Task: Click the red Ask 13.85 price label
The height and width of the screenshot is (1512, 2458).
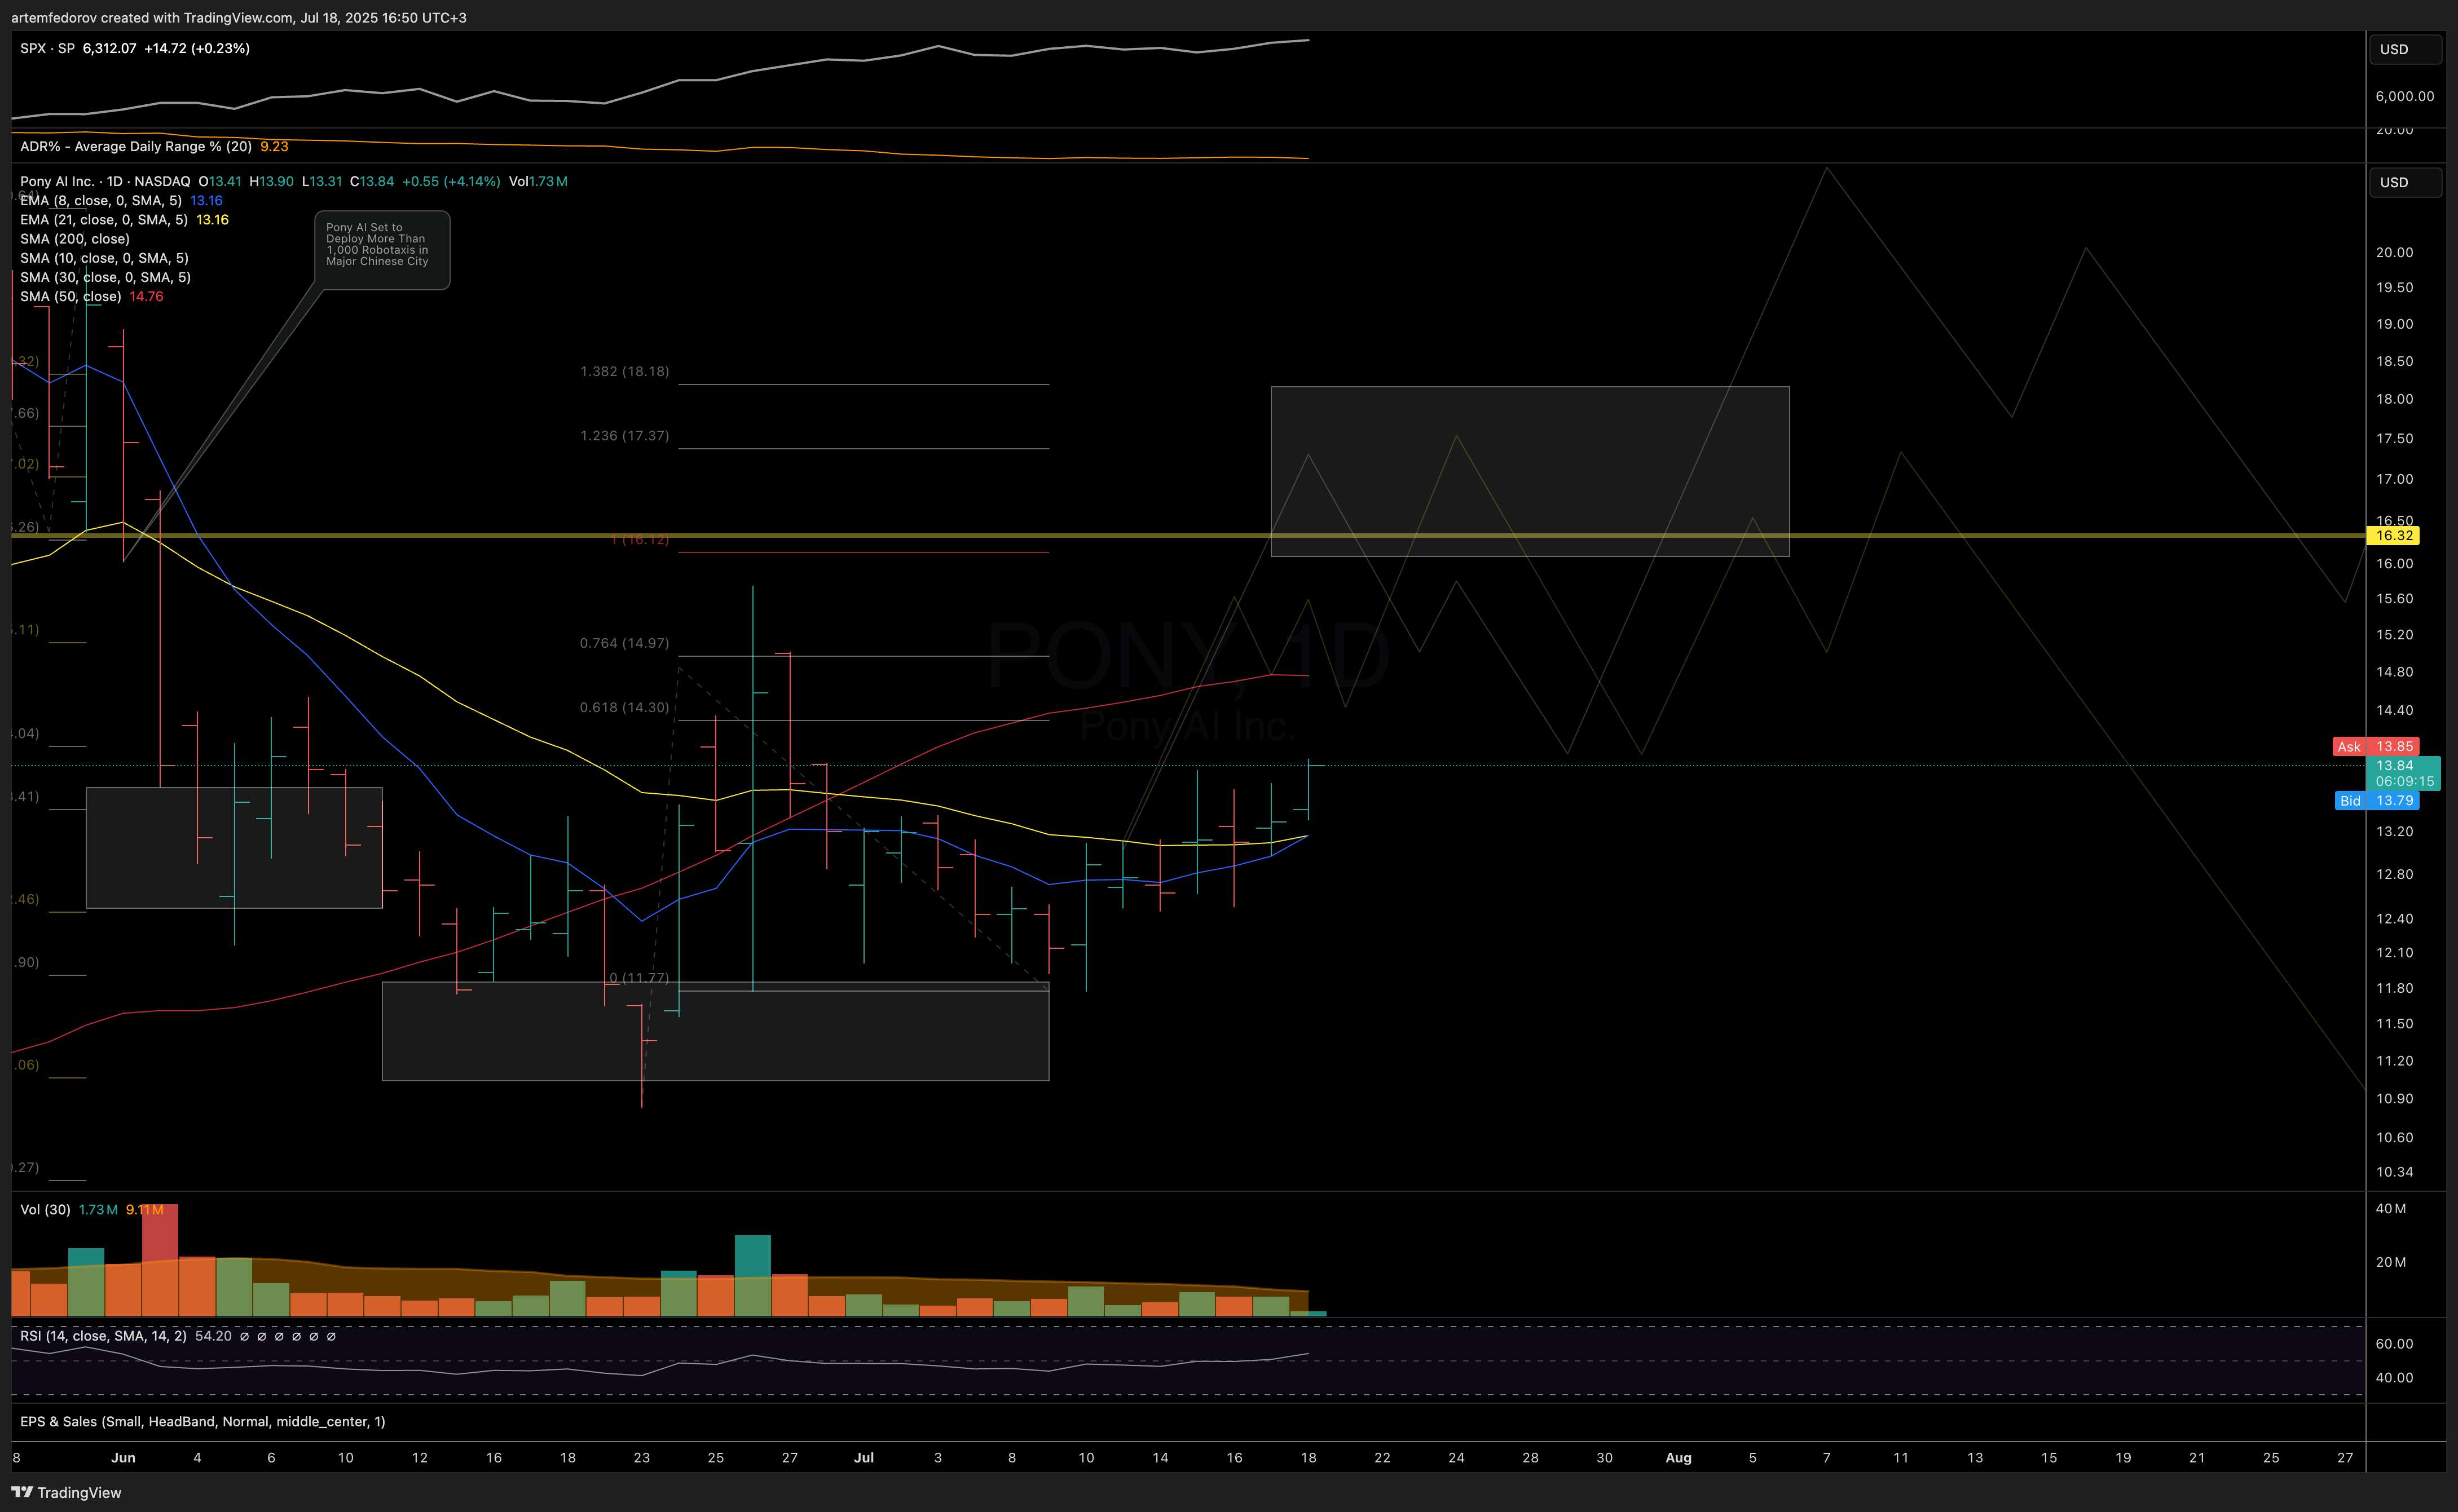Action: pyautogui.click(x=2376, y=746)
